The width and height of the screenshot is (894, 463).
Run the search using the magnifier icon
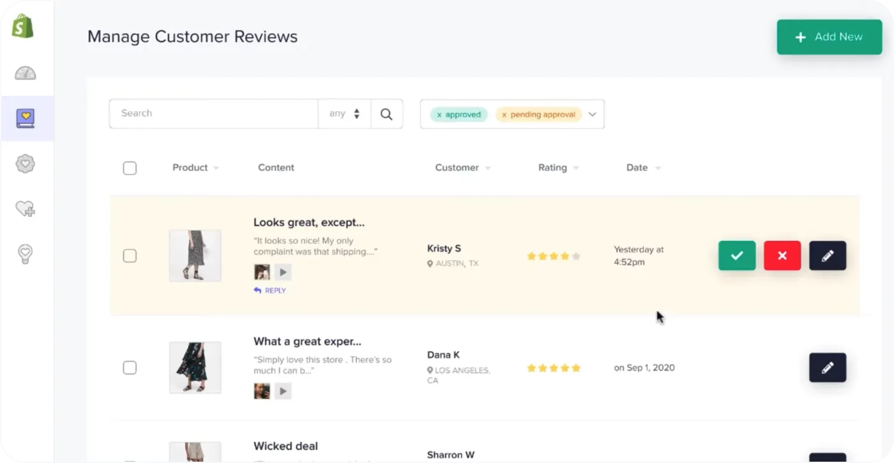386,114
